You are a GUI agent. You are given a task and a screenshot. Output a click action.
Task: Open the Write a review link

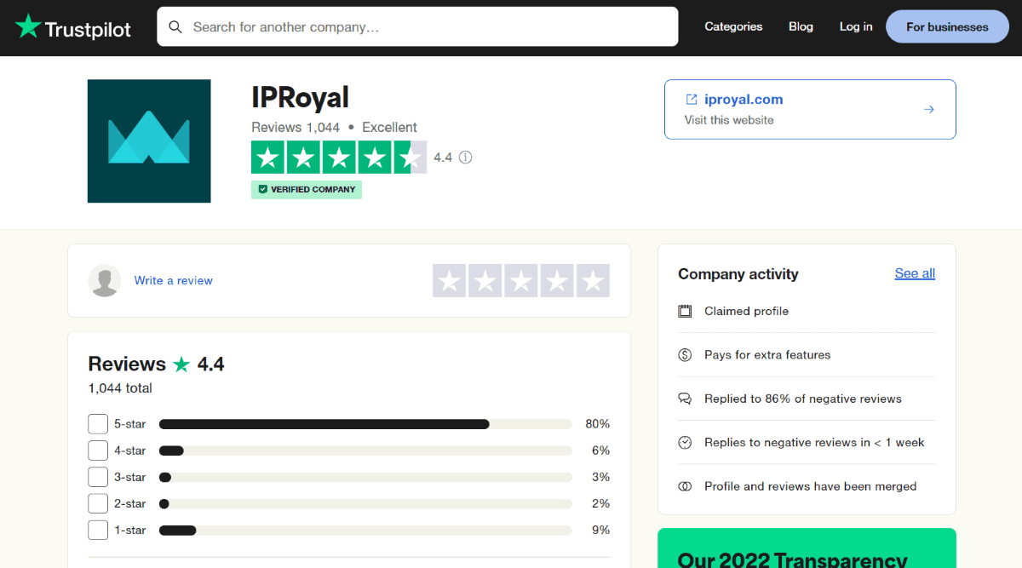(x=174, y=280)
